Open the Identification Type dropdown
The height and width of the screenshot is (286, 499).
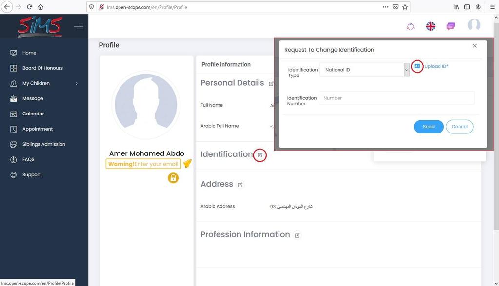point(365,70)
